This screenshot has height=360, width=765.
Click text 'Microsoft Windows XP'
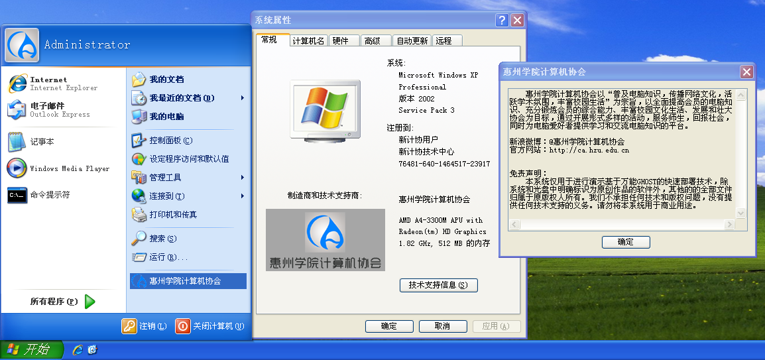[438, 75]
